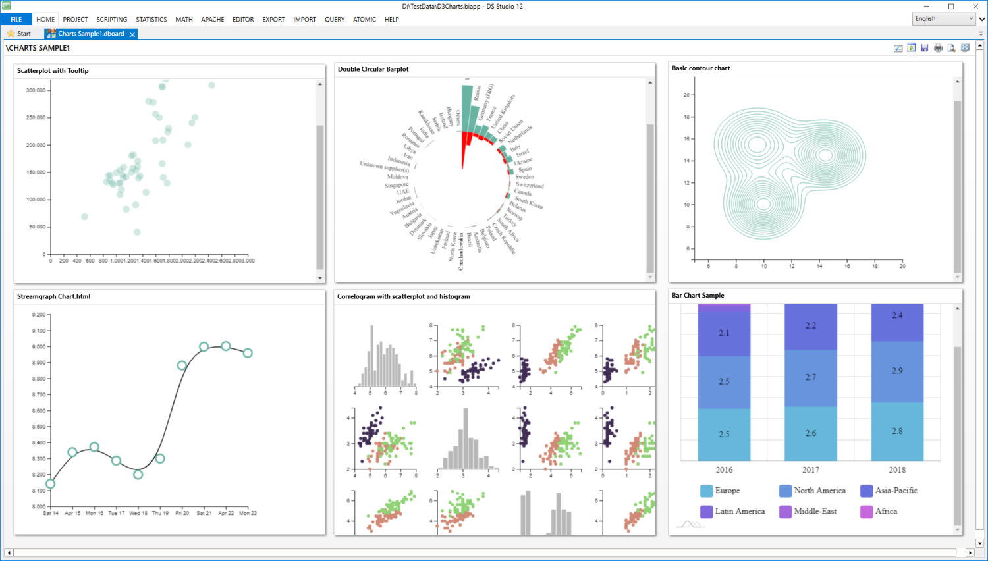The image size is (988, 561).
Task: Click the North America color swatch
Action: tap(784, 491)
